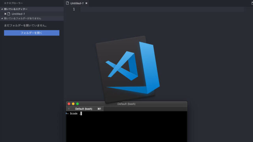Close the Untitled-1 editor tab
Viewport: 253px width, 142px height.
coord(86,3)
